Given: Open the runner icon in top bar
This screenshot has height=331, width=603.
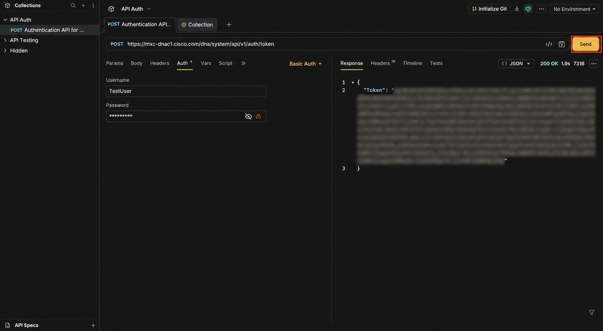Looking at the screenshot, I should point(517,9).
